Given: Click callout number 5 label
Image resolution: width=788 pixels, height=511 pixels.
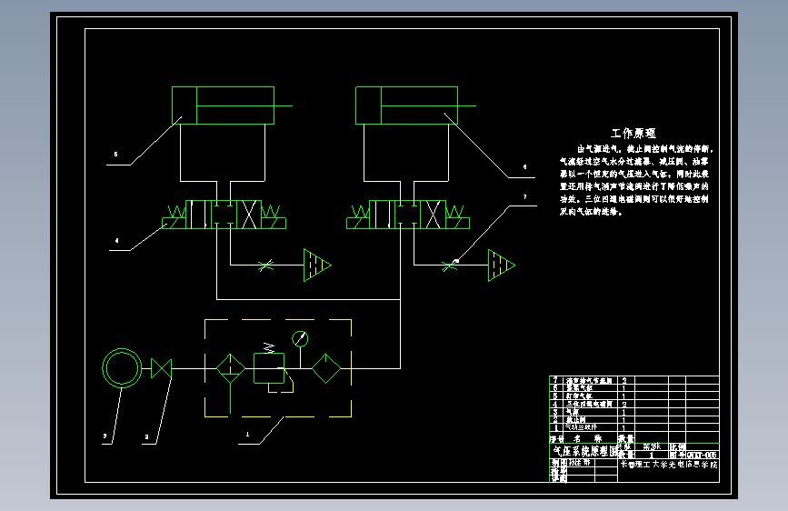Looking at the screenshot, I should point(115,155).
